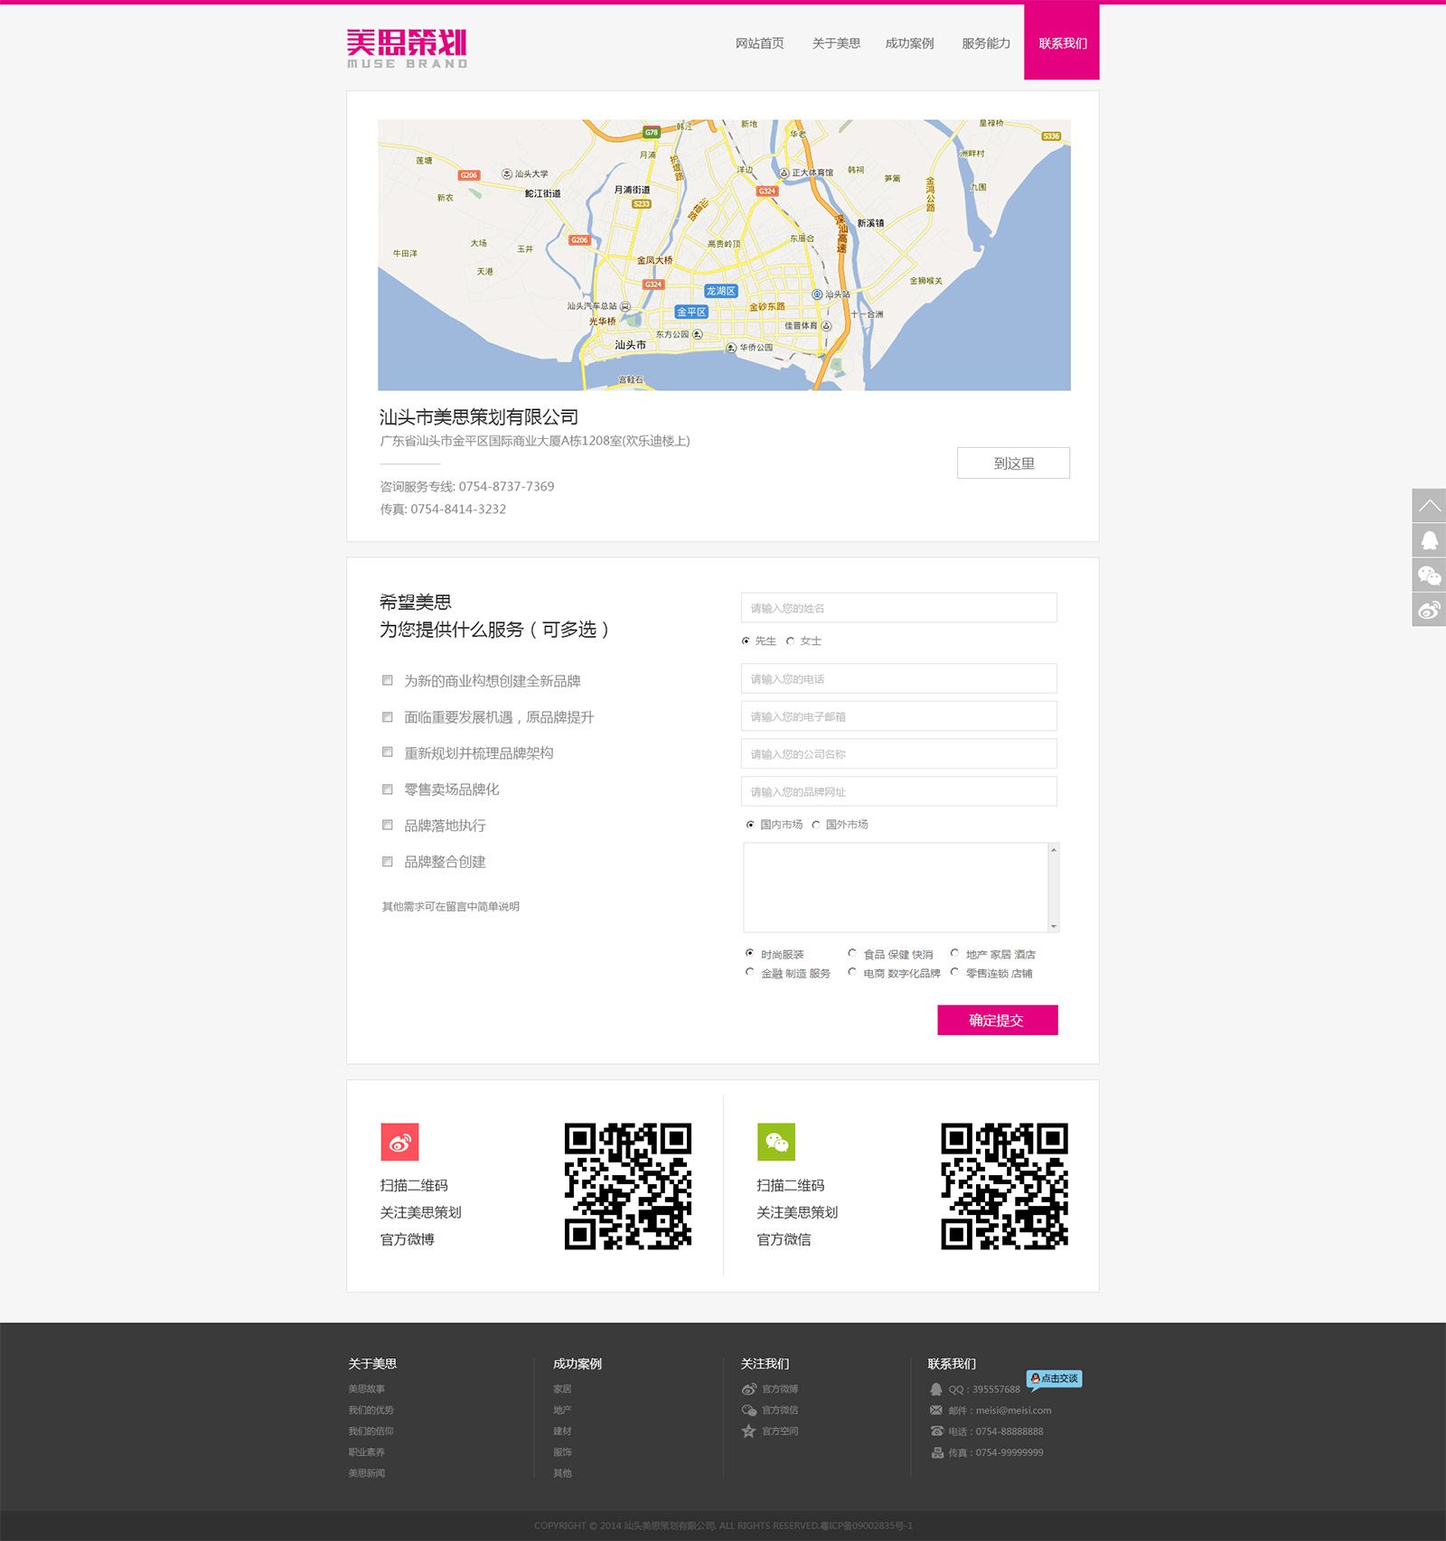Click the footer email envelope icon
This screenshot has width=1446, height=1541.
936,1410
